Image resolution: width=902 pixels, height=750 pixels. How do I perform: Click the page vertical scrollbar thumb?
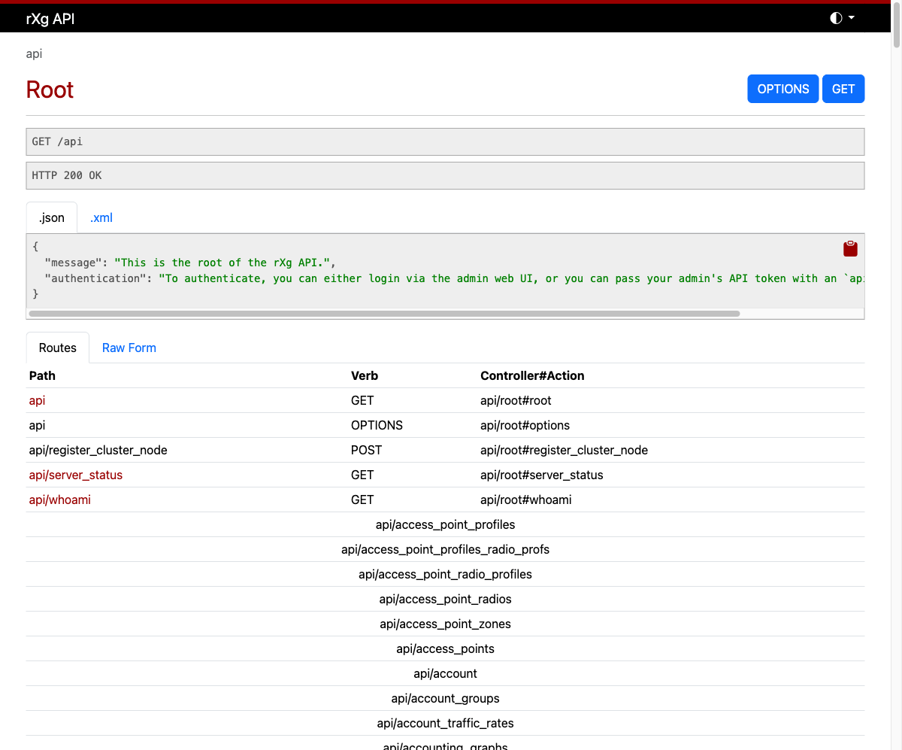[897, 26]
